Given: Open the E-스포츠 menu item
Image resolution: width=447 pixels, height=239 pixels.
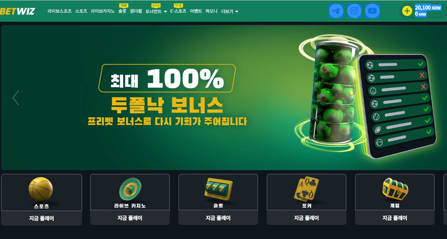Looking at the screenshot, I should [x=178, y=11].
